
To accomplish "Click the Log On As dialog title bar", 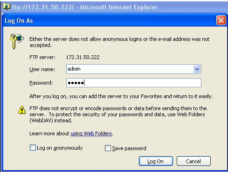I will [x=109, y=20].
